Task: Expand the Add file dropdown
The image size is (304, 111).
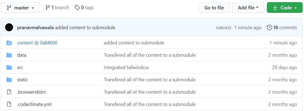Action: pyautogui.click(x=248, y=8)
